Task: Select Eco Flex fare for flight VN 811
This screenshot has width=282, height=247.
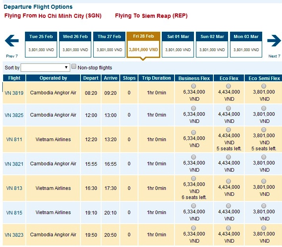Action: point(229,130)
